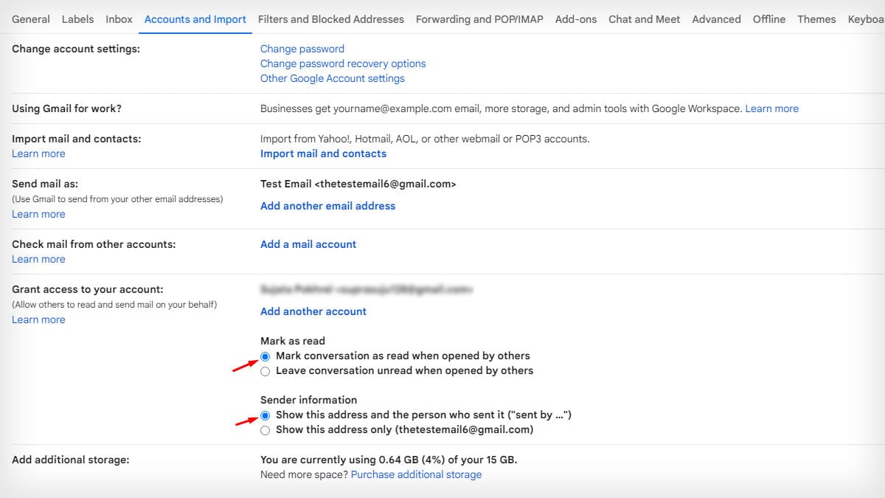Open Other Google Account settings
Screen dimensions: 885x498
332,78
